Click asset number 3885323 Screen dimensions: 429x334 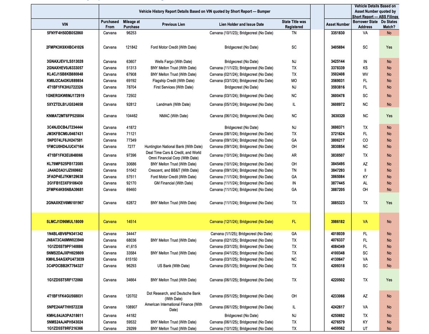click(338, 203)
